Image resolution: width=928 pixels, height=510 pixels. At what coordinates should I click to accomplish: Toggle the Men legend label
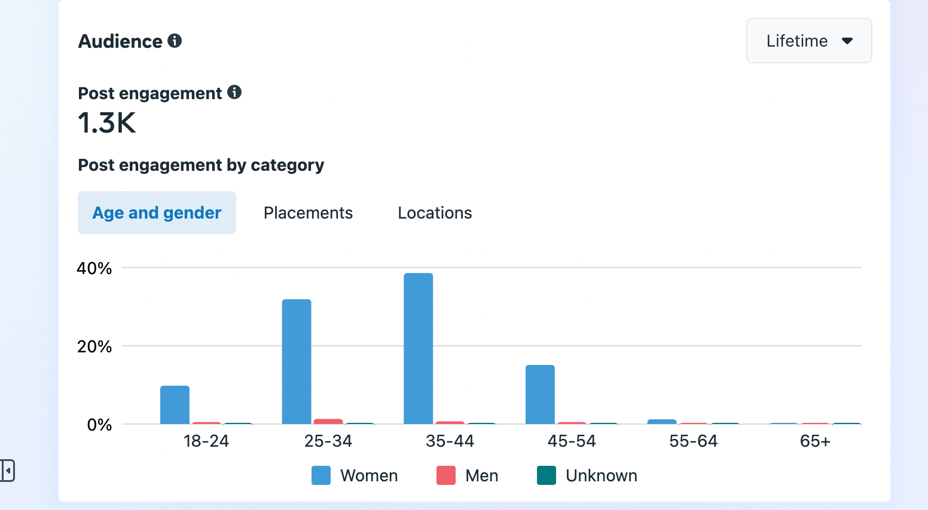coord(481,475)
